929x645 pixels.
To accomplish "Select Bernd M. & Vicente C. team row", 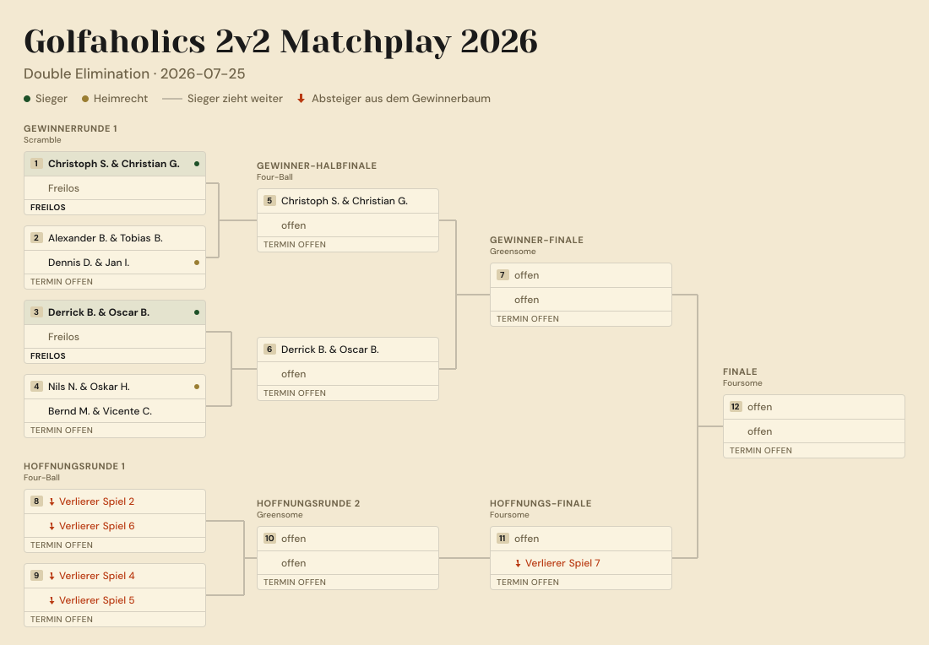I will pos(115,411).
